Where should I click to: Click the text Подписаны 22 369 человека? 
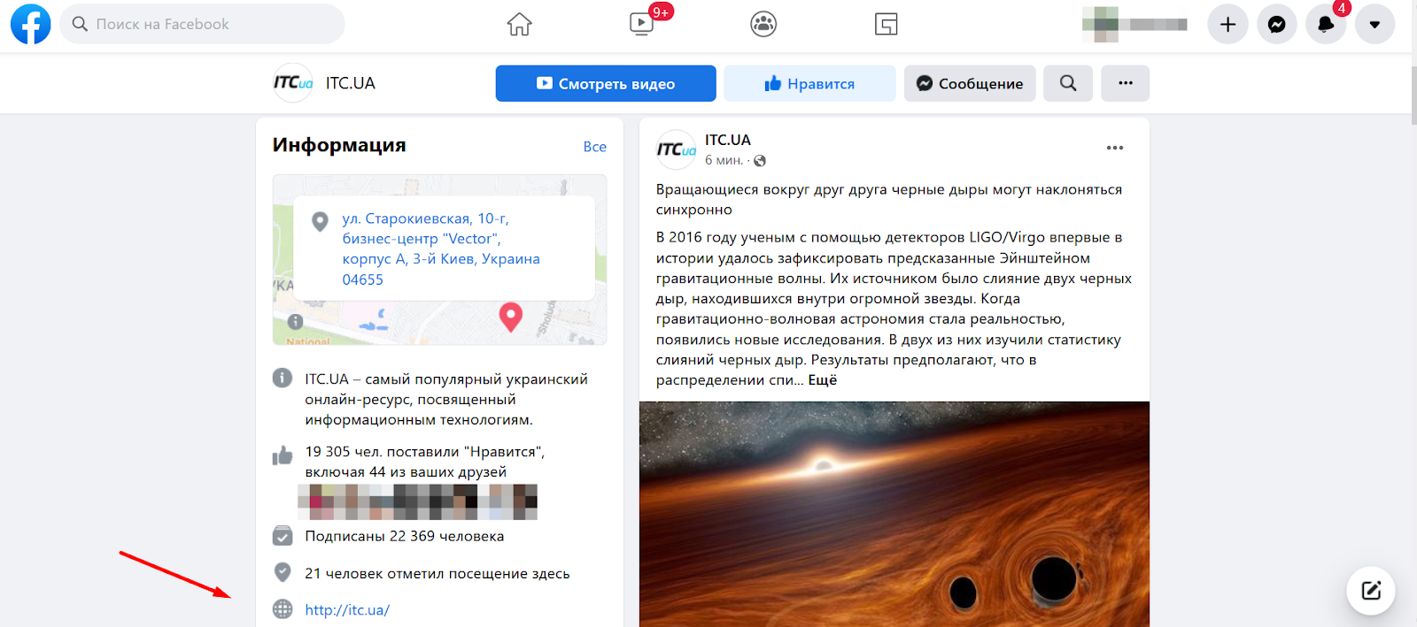(x=405, y=536)
